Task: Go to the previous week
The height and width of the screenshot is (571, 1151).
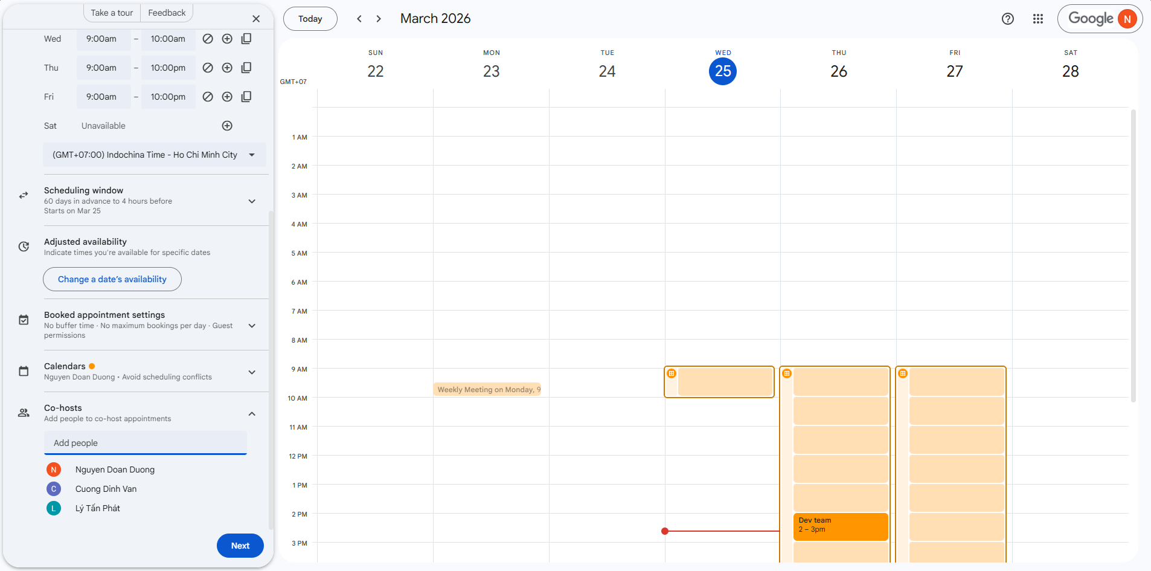Action: pyautogui.click(x=359, y=19)
